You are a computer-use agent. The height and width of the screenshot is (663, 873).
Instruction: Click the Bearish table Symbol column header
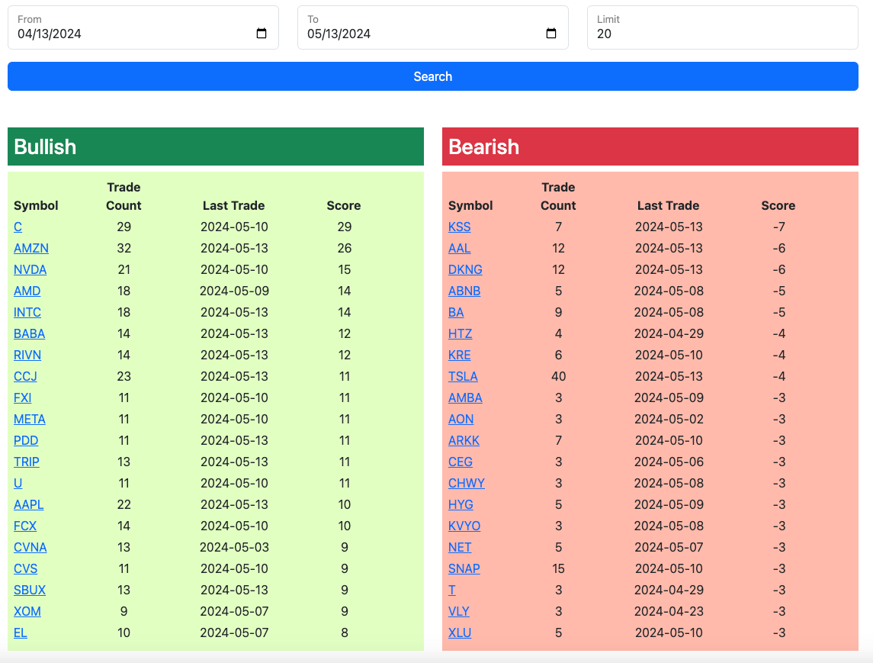470,205
